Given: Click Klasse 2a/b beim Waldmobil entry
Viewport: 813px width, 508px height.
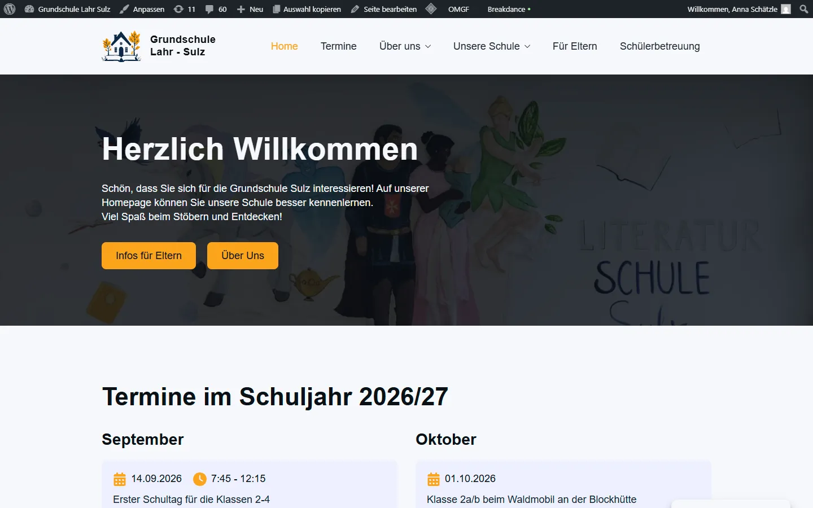Looking at the screenshot, I should coord(531,500).
